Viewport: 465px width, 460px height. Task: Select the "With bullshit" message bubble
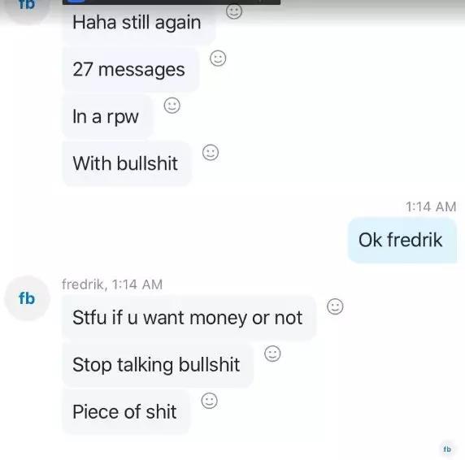pos(127,163)
